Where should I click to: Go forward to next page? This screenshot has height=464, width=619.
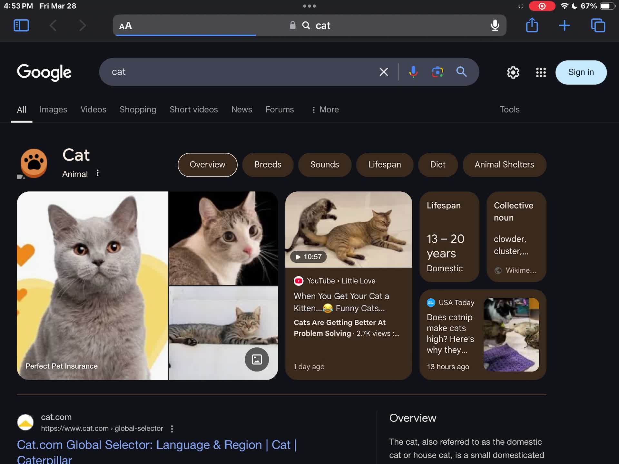pyautogui.click(x=83, y=25)
